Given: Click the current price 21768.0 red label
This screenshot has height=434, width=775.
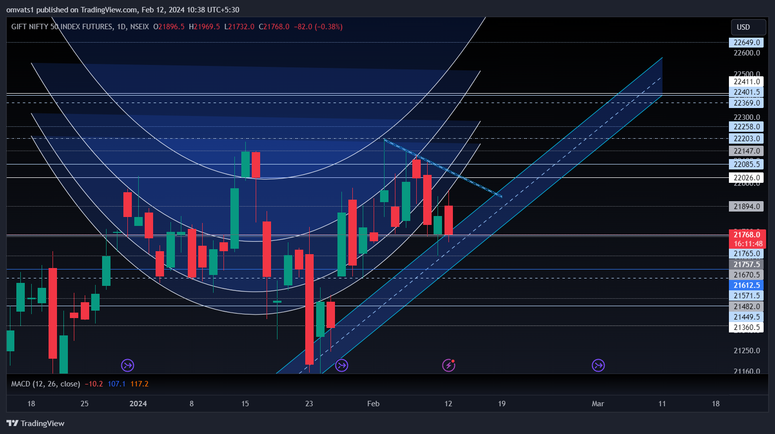Looking at the screenshot, I should coord(747,239).
